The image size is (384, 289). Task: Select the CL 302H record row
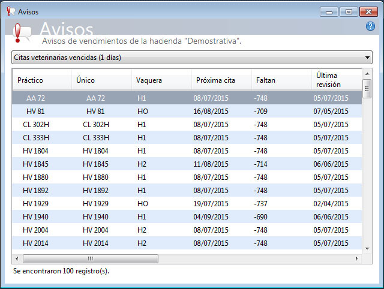coord(187,125)
